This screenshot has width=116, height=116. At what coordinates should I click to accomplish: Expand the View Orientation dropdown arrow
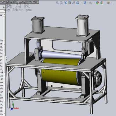[81, 3]
